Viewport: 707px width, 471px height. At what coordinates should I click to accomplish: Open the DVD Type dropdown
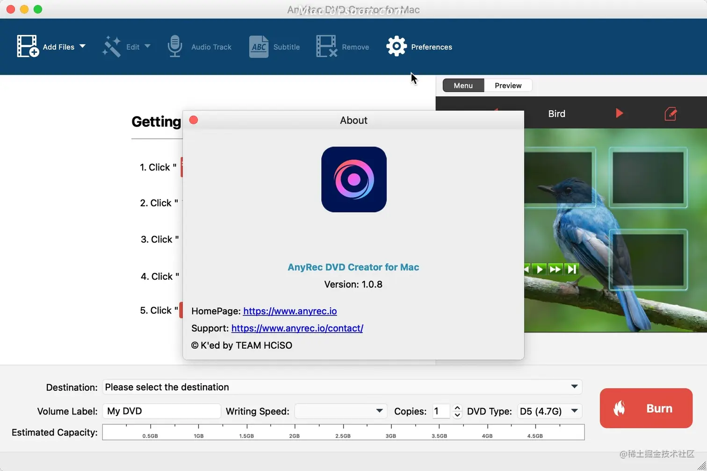tap(549, 411)
